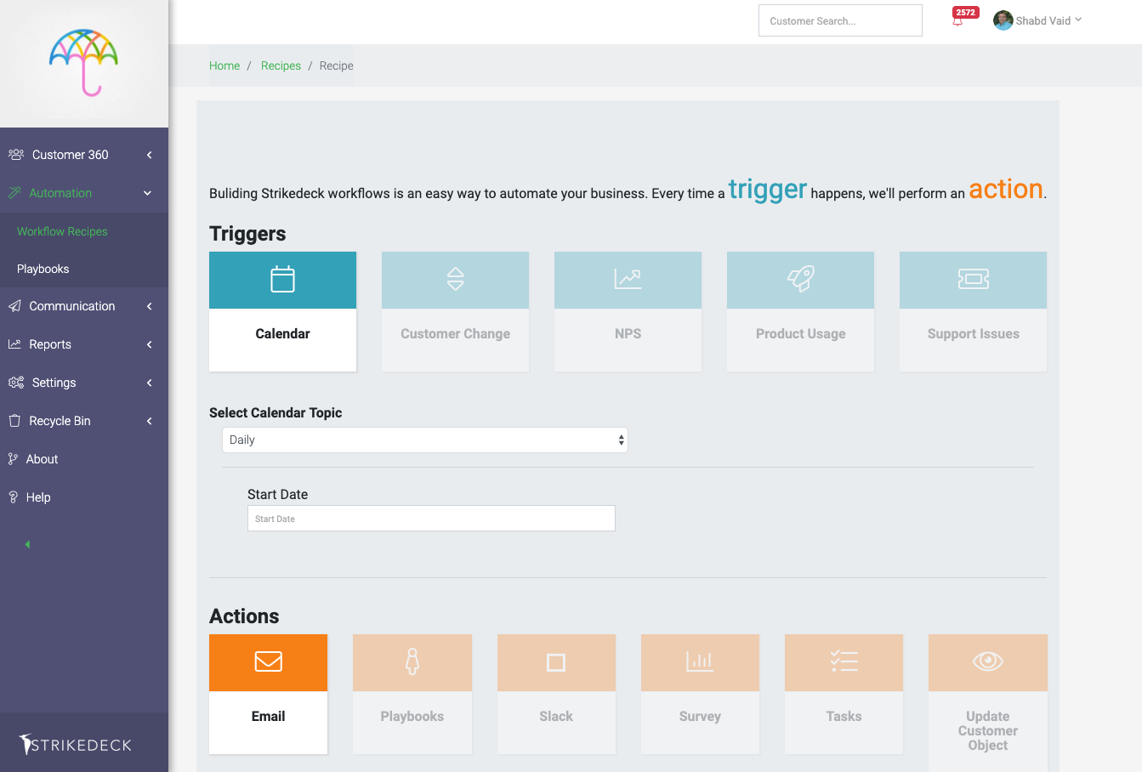The height and width of the screenshot is (772, 1142).
Task: Select the Product Usage rocket icon
Action: tap(801, 279)
